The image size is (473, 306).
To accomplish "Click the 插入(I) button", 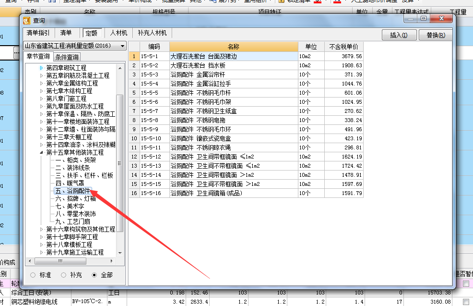I will click(399, 35).
